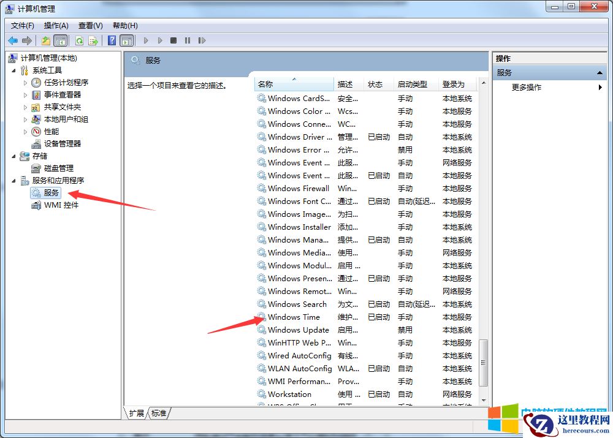Open Help with the question mark icon
Image resolution: width=613 pixels, height=438 pixels.
[112, 40]
